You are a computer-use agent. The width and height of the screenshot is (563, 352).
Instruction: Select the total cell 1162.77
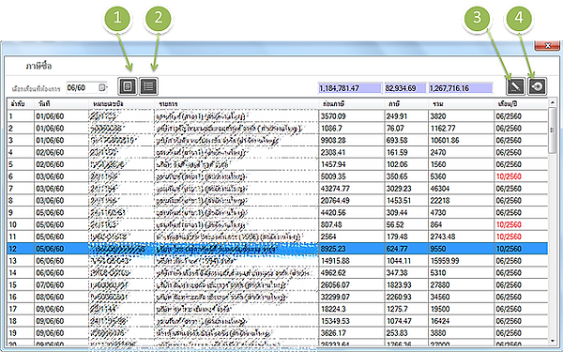461,129
